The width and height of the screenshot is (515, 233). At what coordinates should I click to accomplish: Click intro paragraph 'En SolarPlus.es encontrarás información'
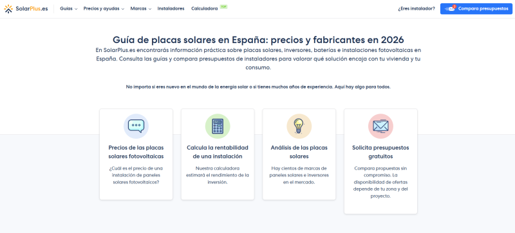(x=258, y=59)
